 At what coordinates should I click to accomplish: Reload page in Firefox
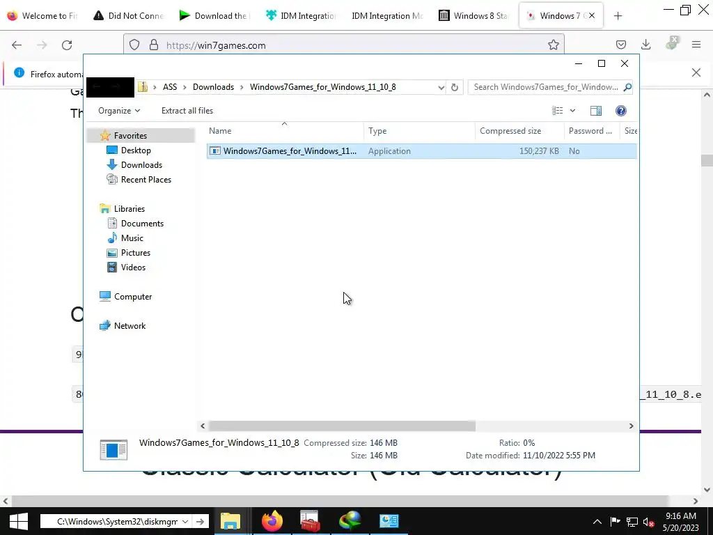pyautogui.click(x=67, y=45)
